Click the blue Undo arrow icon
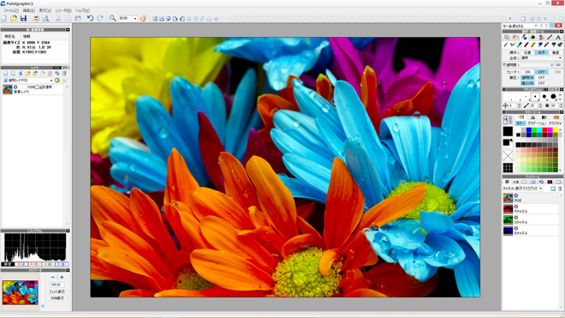 click(90, 18)
